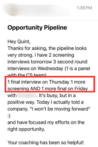Select the Opportunity Pipeline subject heading
This screenshot has height=147, width=98.
(37, 28)
